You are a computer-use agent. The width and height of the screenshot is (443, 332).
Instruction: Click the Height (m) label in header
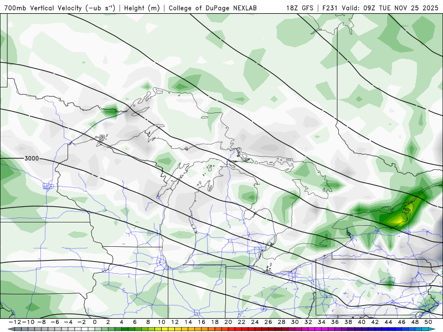point(142,8)
